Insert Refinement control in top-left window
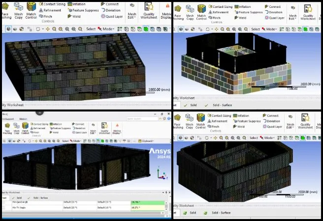Screen dimensions: 323x221 pyautogui.click(x=50, y=10)
